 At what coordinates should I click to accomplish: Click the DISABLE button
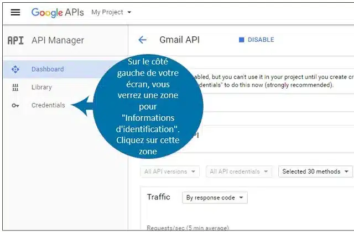coord(257,40)
